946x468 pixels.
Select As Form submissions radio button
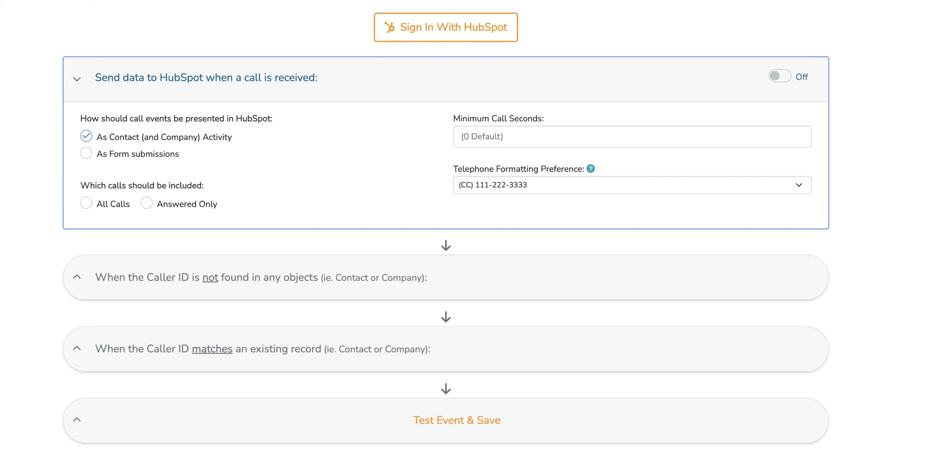(x=86, y=153)
